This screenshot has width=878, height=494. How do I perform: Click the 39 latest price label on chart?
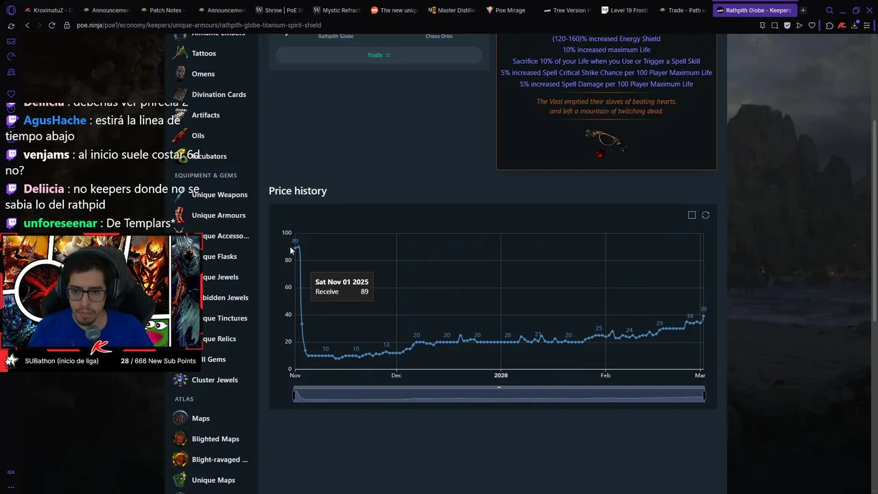[703, 309]
